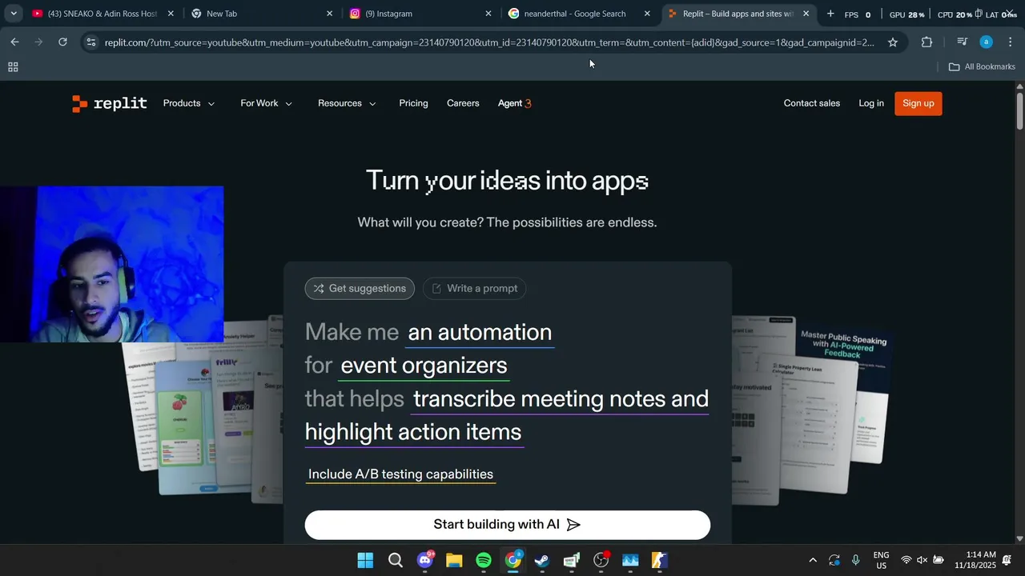
Task: Switch to the Instagram tab
Action: point(421,14)
